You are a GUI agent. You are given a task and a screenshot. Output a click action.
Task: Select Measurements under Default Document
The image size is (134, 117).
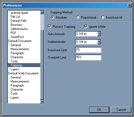pos(24,49)
